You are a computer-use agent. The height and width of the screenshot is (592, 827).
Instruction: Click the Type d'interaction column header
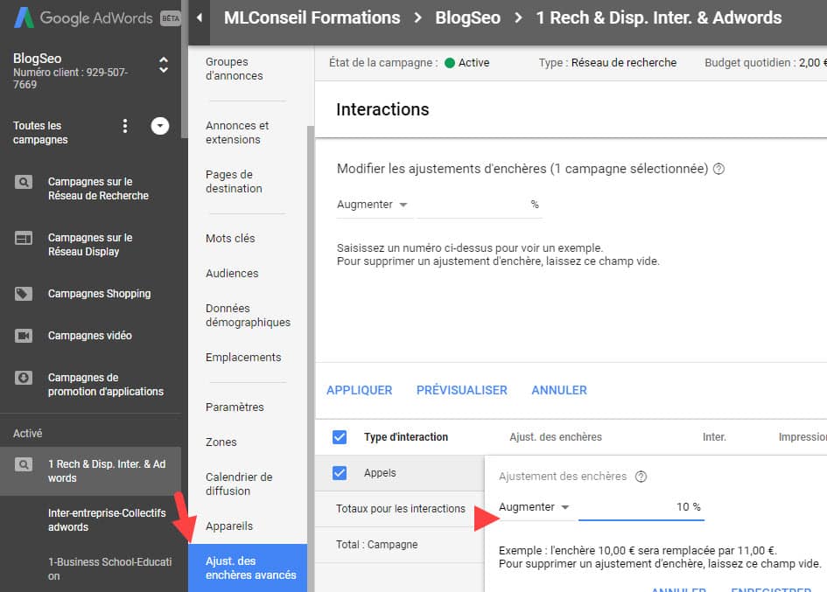click(x=405, y=437)
